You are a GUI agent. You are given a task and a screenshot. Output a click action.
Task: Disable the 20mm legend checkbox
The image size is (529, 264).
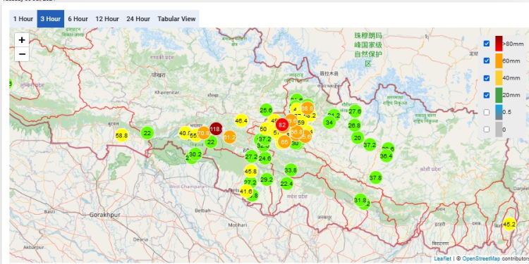coord(487,95)
